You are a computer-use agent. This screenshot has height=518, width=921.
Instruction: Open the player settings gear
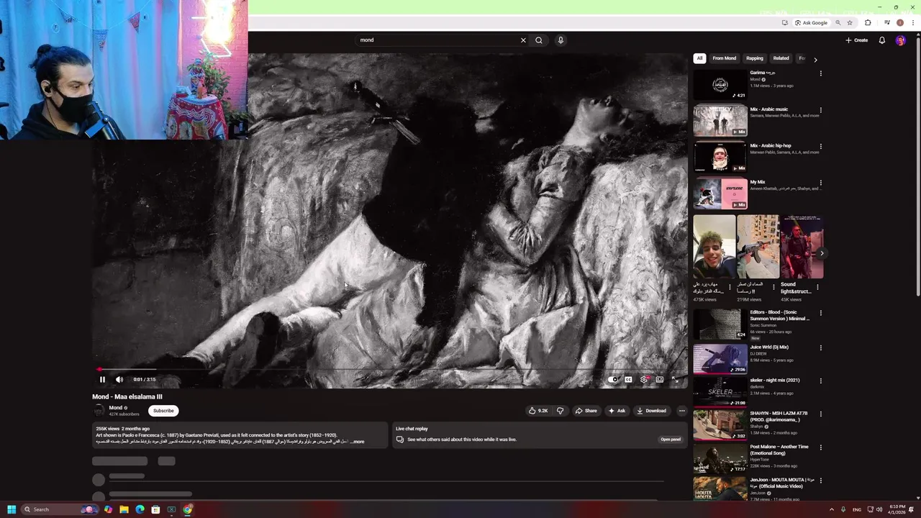pos(644,379)
